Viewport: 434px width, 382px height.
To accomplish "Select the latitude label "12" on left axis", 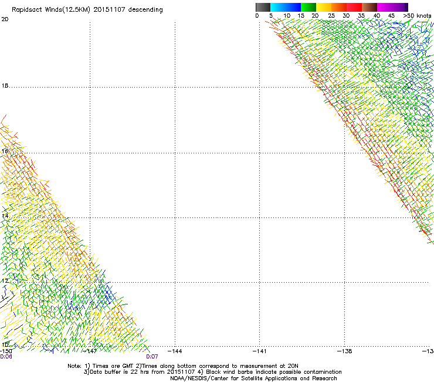I will coord(5,281).
